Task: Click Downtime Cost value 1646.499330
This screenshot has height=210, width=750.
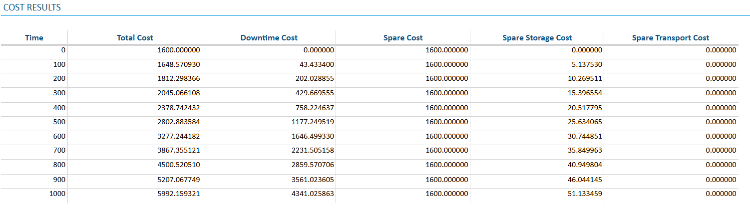Action: 313,136
